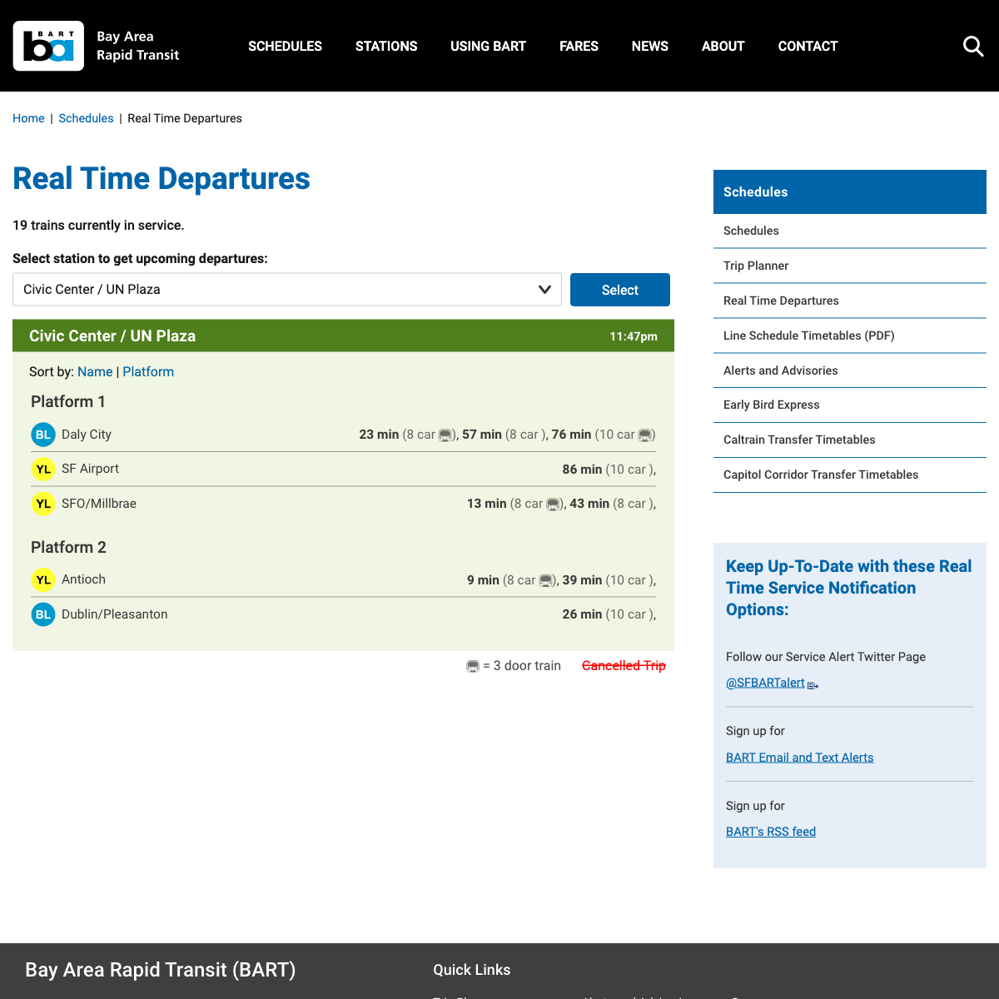999x999 pixels.
Task: Click the Real Time Departures page heading
Action: tap(162, 179)
